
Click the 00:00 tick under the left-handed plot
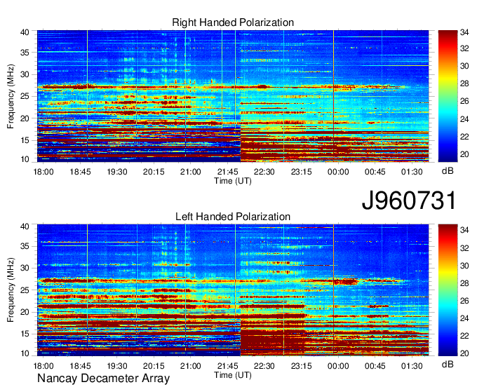(x=338, y=366)
